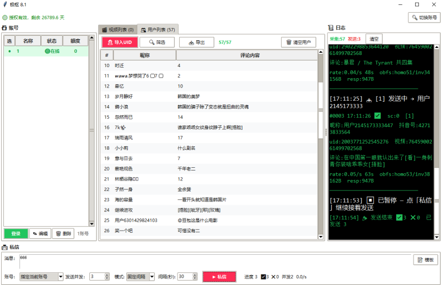Click the 发送:3 sent count label

coord(354,39)
